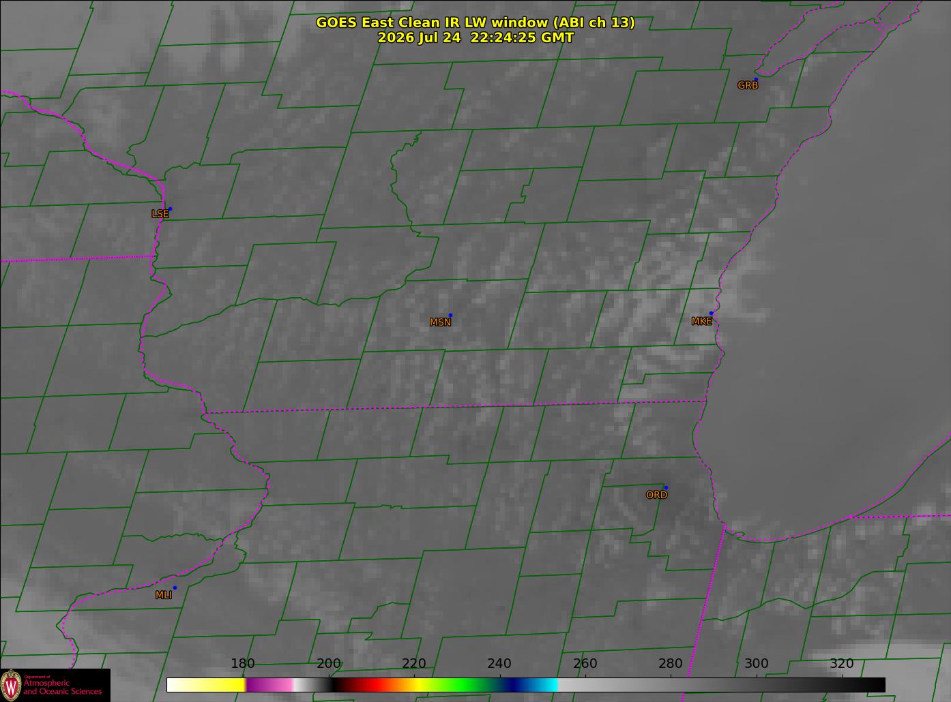Click the LSE station marker label
951x702 pixels.
pos(160,213)
